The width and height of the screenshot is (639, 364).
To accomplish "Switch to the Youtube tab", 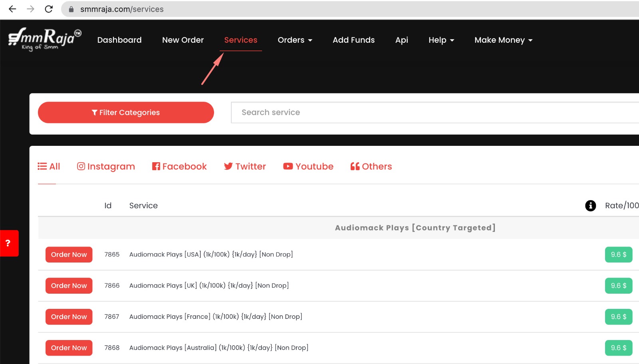I will click(308, 166).
